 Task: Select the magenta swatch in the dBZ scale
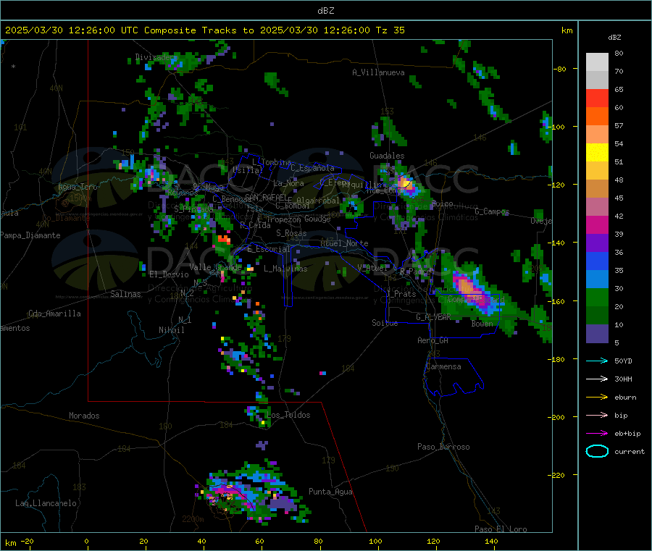(597, 224)
